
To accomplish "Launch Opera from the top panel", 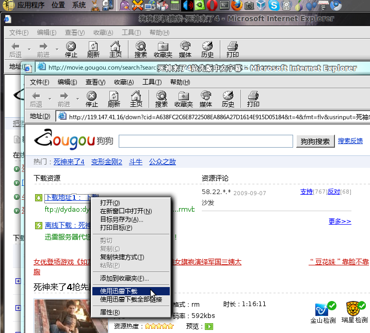I will pos(212,5).
